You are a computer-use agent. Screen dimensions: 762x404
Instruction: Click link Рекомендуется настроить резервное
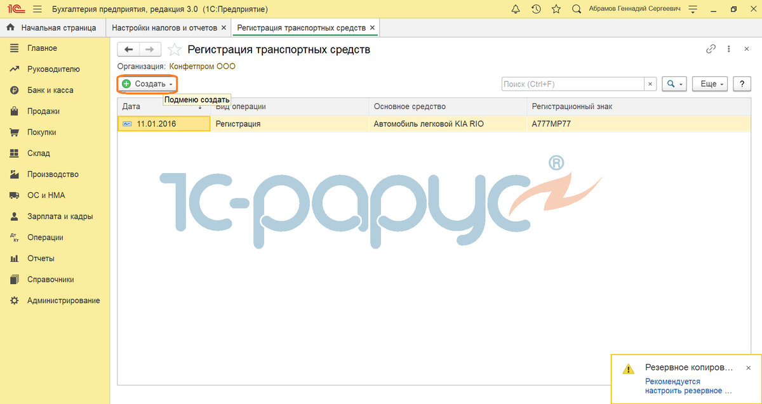[688, 386]
